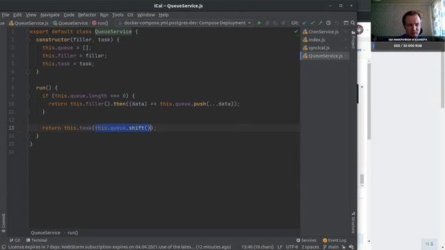This screenshot has width=445, height=250.
Task: Open the Navigate menu
Action: (x=50, y=15)
